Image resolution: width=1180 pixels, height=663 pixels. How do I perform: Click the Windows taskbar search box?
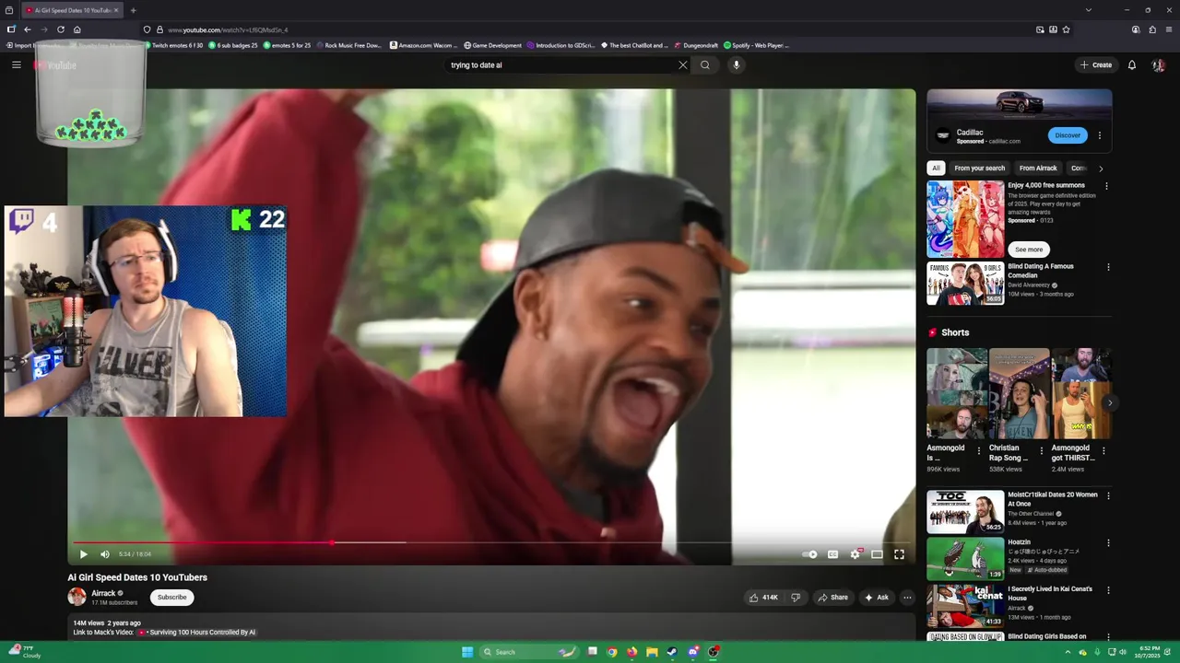(x=530, y=652)
